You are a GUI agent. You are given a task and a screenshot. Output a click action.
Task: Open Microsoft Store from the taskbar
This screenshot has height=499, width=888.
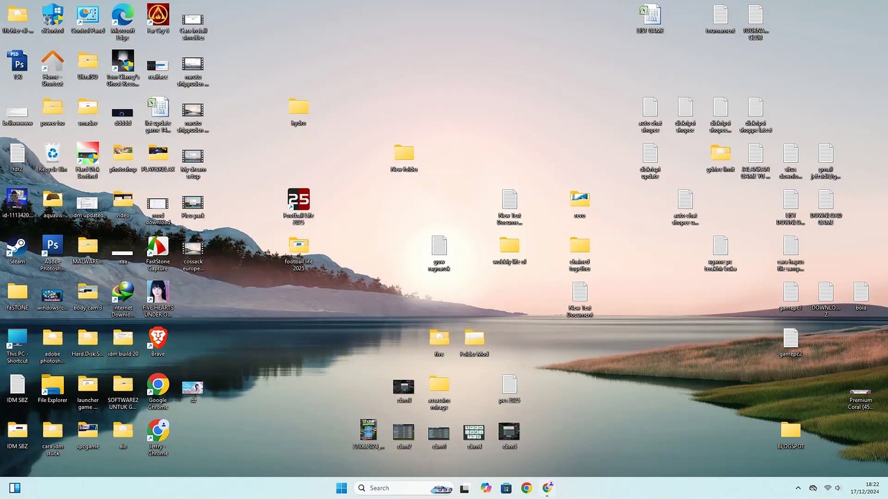[506, 488]
